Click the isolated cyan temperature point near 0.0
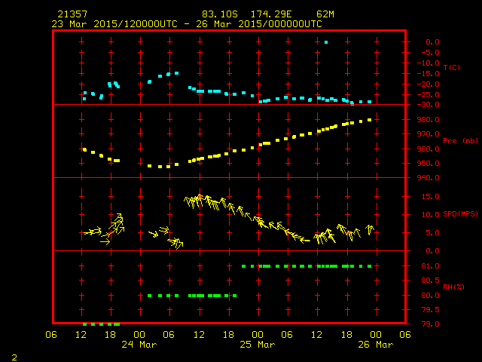482x362 pixels. (326, 42)
